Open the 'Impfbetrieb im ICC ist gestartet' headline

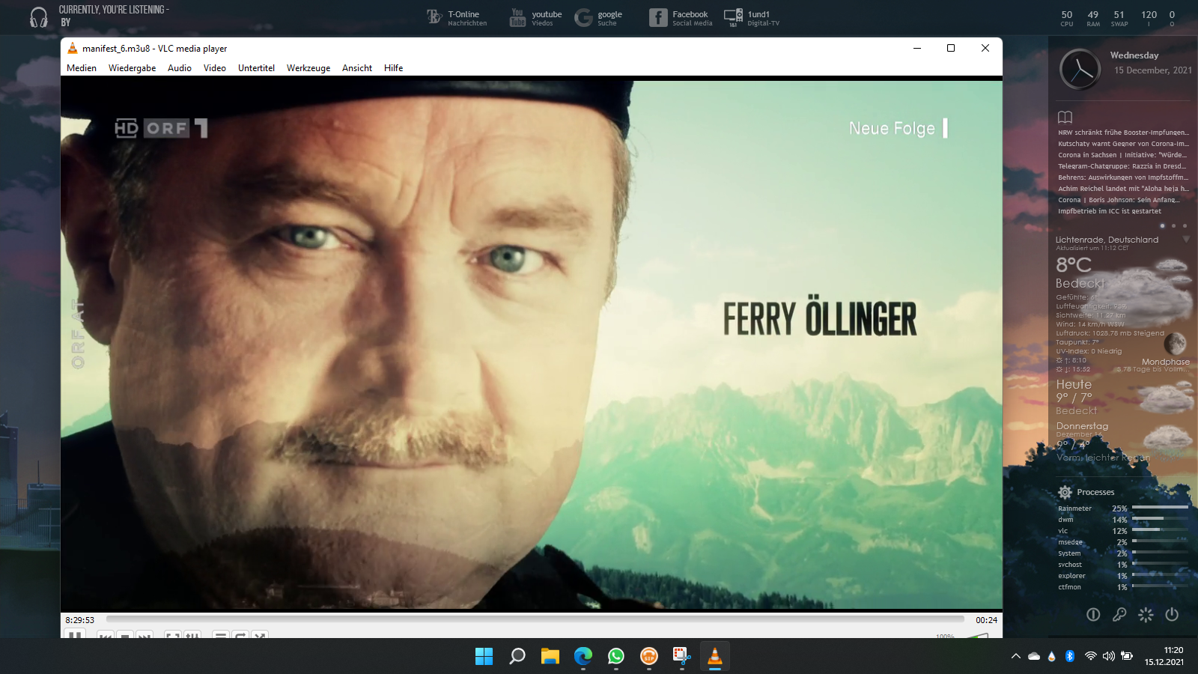1110,211
